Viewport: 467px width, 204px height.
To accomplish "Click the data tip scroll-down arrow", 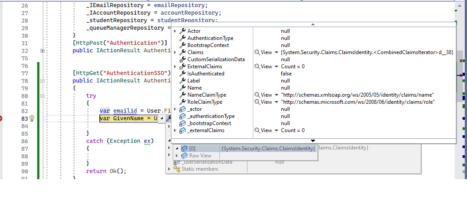I will [313, 141].
